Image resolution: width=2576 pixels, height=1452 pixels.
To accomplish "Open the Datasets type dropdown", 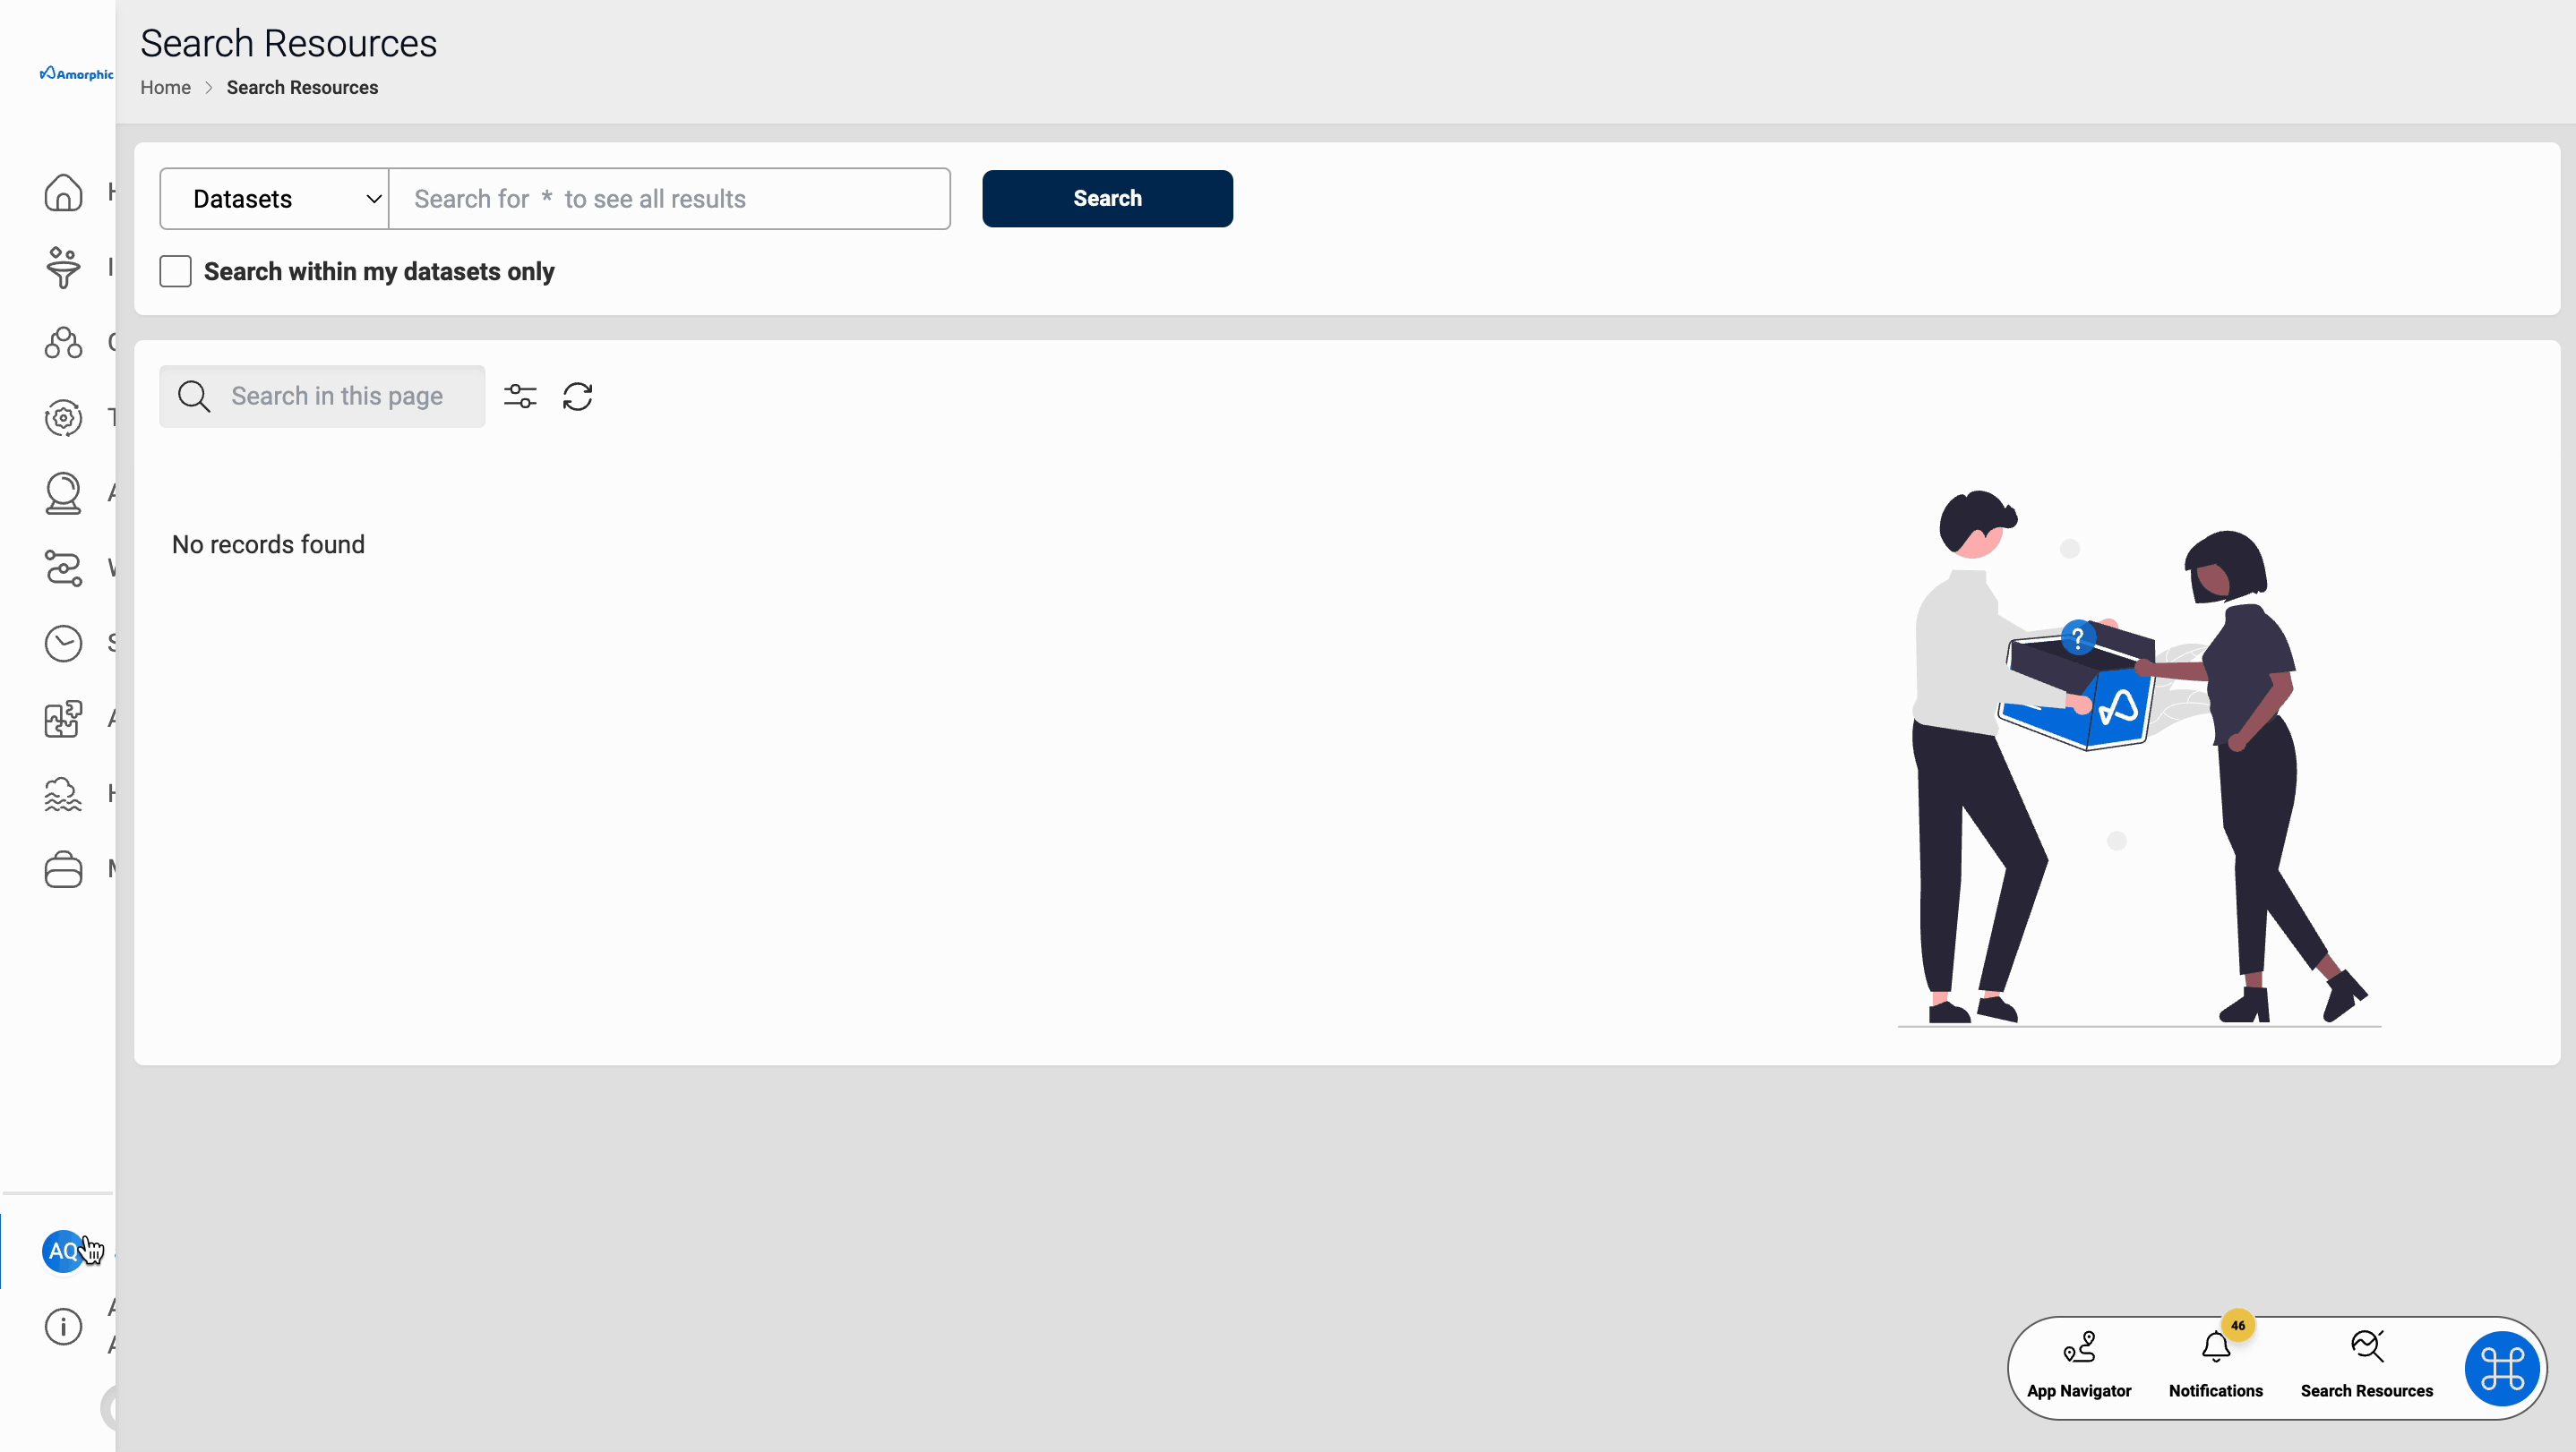I will (274, 198).
